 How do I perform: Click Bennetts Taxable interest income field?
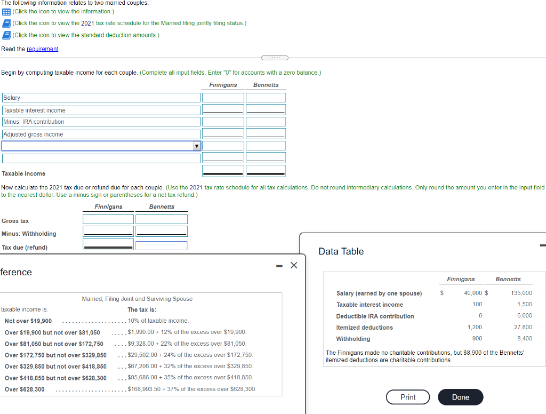[266, 110]
